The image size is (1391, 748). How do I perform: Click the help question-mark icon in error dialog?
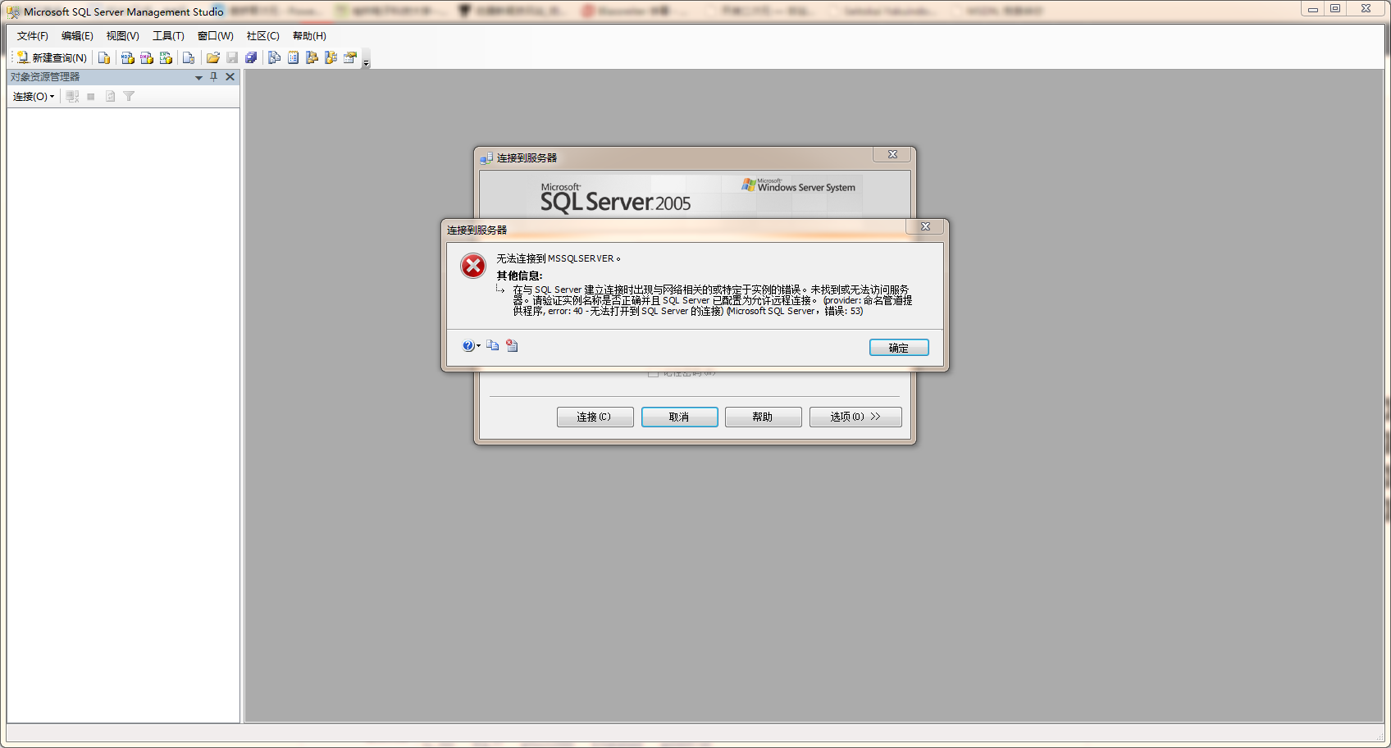point(467,346)
